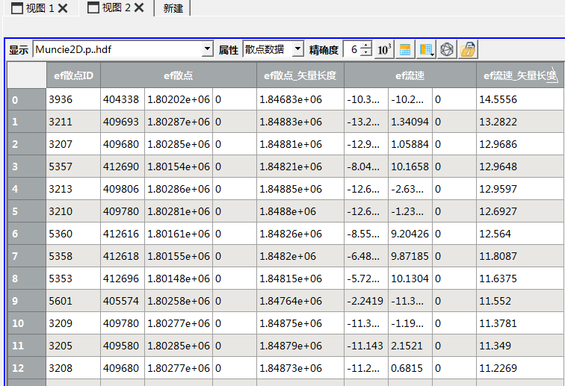Click flow speed value 14.5556
The height and width of the screenshot is (386, 565).
tap(520, 100)
